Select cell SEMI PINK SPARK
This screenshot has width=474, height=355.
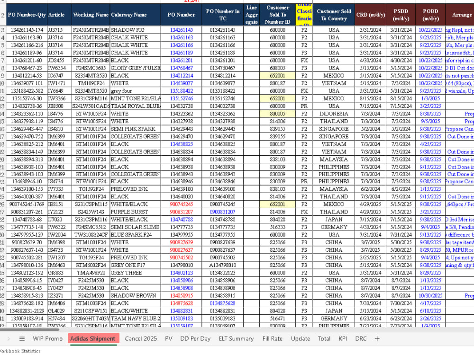(136, 129)
